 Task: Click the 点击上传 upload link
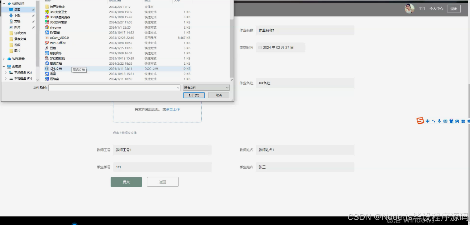(x=172, y=109)
